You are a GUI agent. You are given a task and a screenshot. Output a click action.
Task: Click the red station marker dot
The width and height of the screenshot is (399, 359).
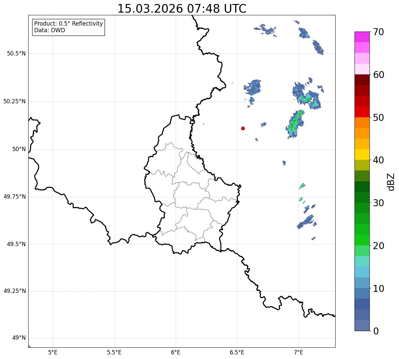243,128
